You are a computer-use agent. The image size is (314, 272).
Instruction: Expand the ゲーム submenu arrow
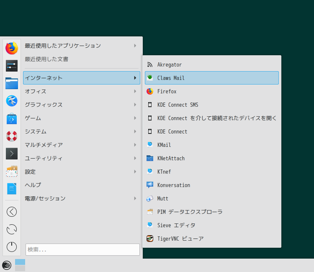[135, 118]
